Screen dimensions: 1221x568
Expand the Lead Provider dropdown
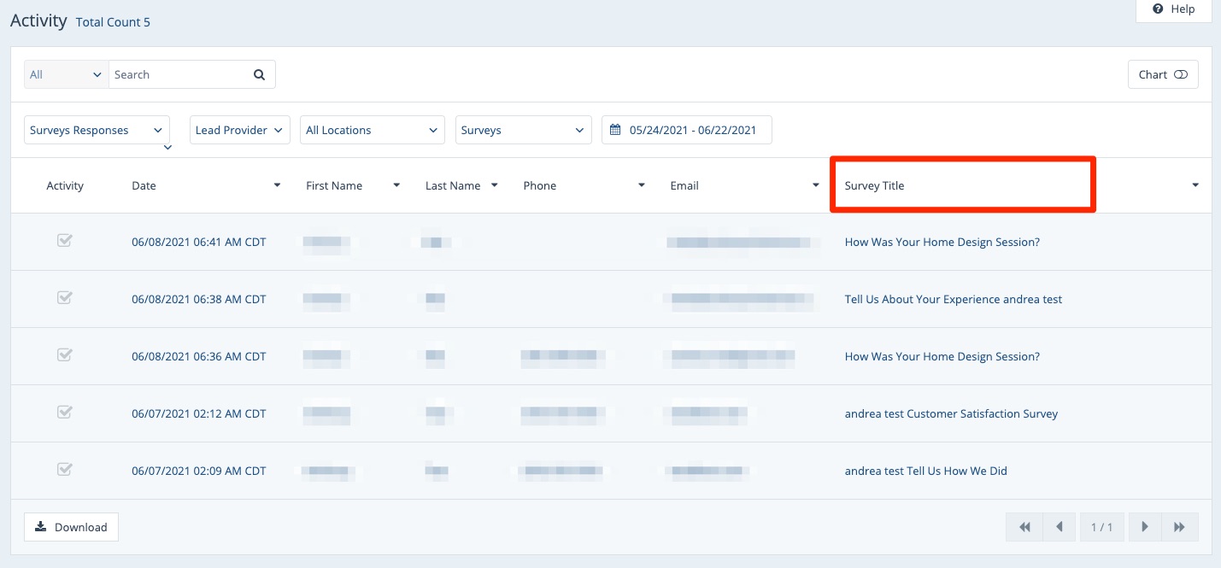[x=239, y=131]
